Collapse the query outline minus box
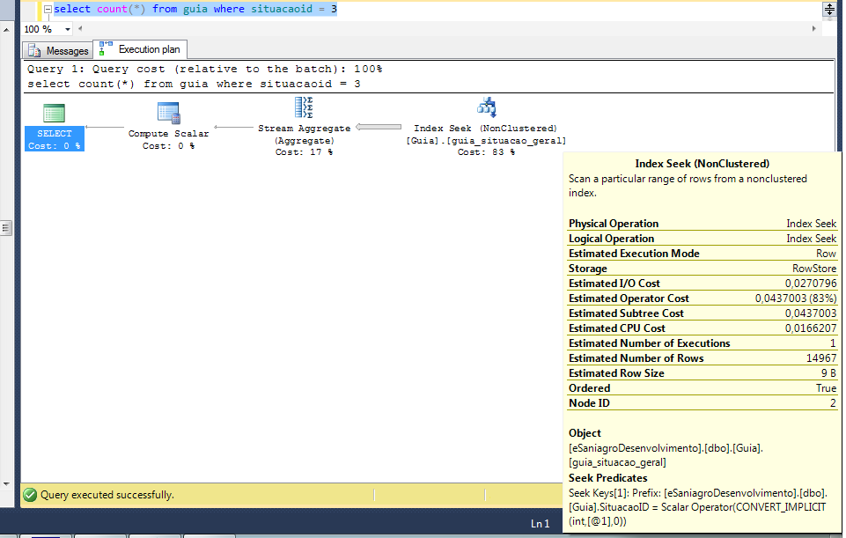The height and width of the screenshot is (538, 846). [48, 9]
